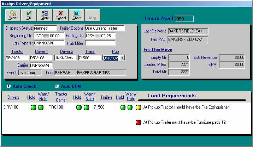Screen dimensions: 253x147
Task: Click the Empty Mi value field
Action: click(179, 57)
